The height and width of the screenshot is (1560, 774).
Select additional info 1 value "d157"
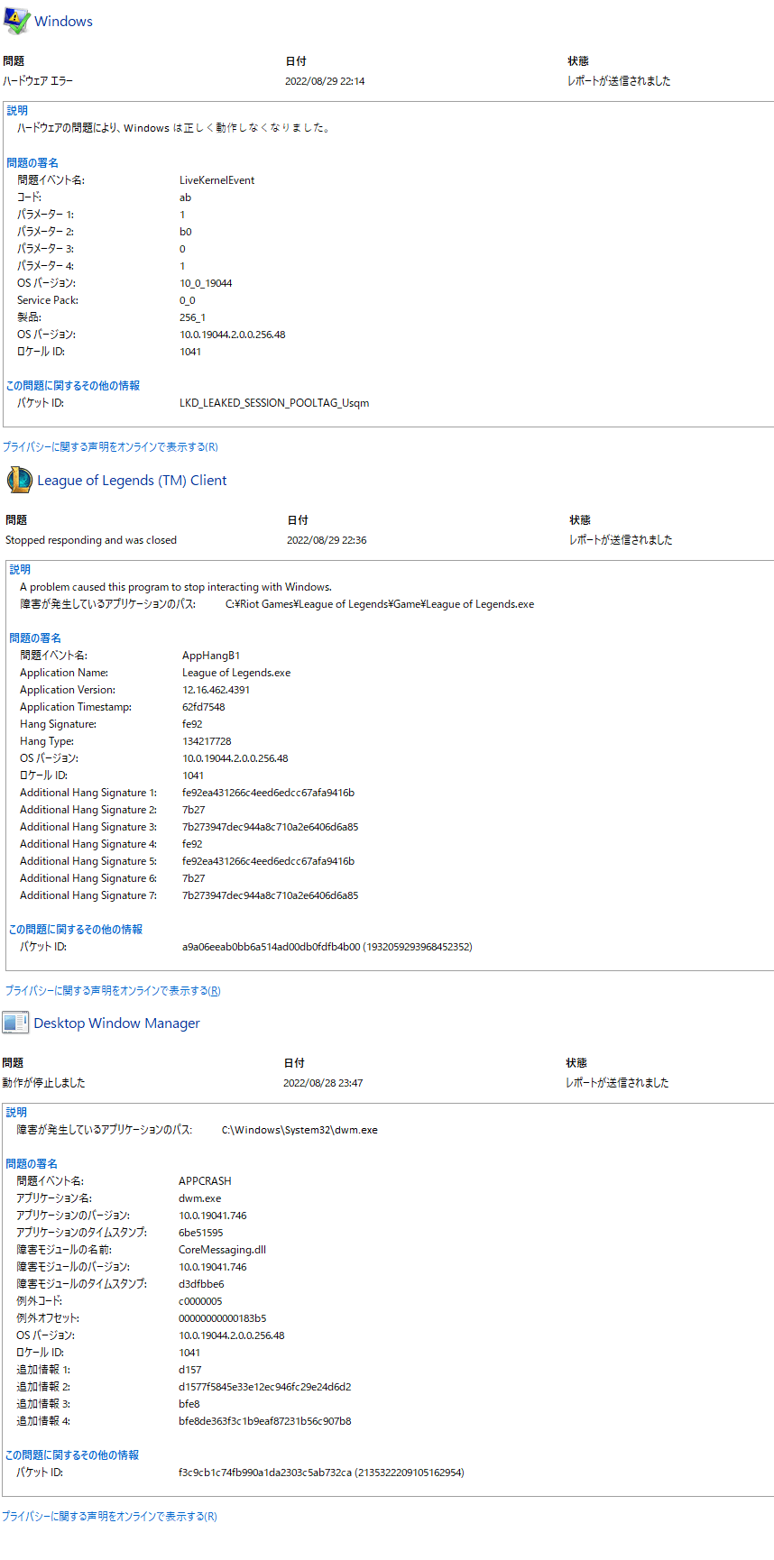[190, 1370]
